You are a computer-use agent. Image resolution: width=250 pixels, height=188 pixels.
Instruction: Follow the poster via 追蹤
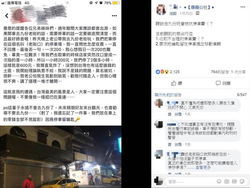pos(173,14)
